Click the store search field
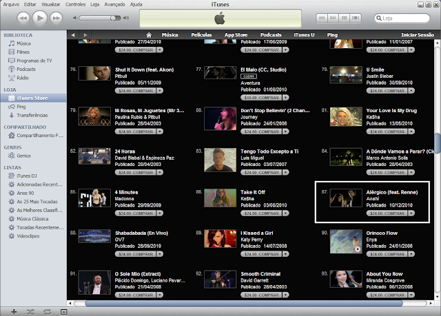Viewport: 441px width, 316px height. click(402, 19)
